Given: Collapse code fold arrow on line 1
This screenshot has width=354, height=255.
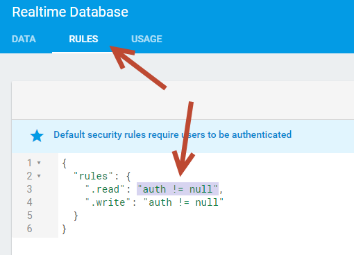Looking at the screenshot, I should [39, 163].
